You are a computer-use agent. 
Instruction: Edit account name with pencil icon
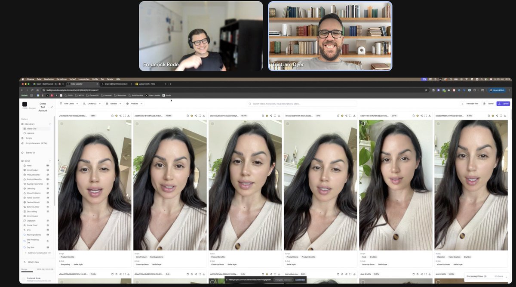click(x=52, y=107)
